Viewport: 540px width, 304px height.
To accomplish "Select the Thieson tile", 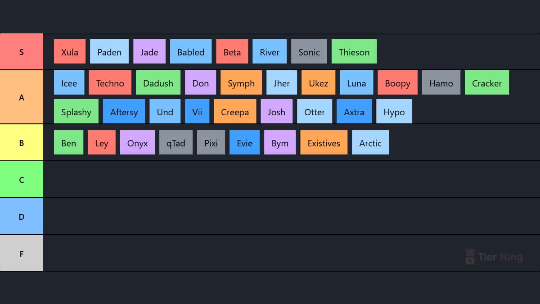I will click(354, 51).
